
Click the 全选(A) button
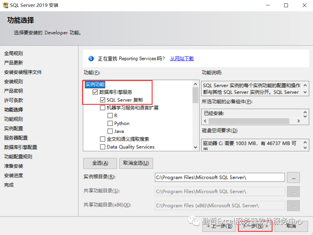click(x=100, y=163)
